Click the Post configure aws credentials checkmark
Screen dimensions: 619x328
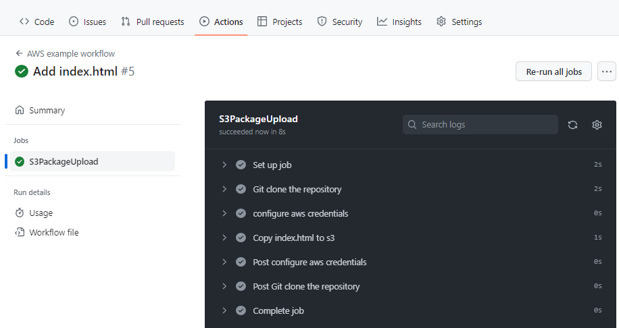coord(241,262)
